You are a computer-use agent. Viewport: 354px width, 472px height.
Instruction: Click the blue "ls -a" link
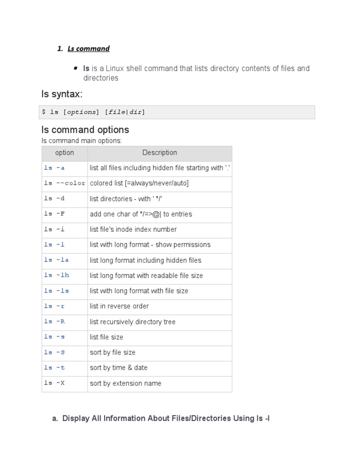tap(54, 168)
